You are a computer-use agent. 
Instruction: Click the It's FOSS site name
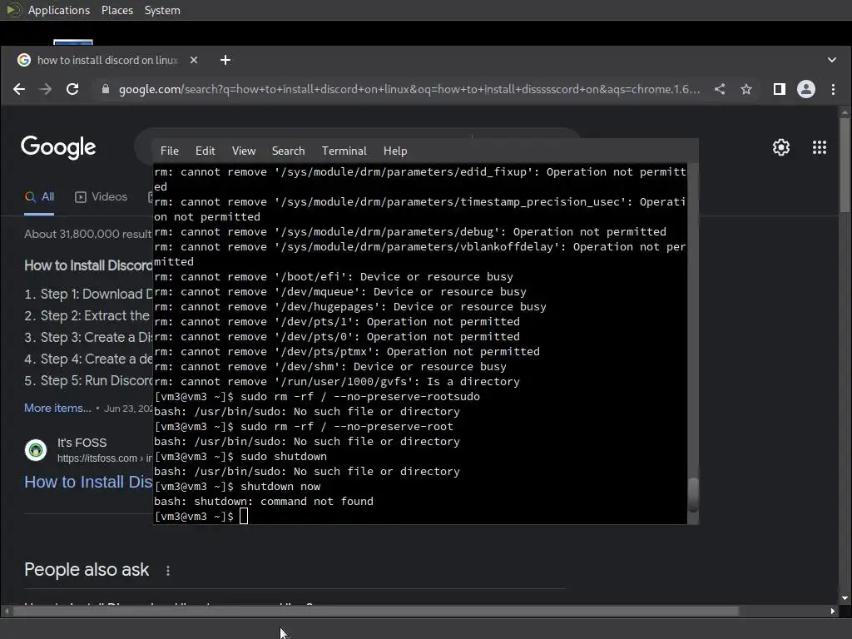82,443
